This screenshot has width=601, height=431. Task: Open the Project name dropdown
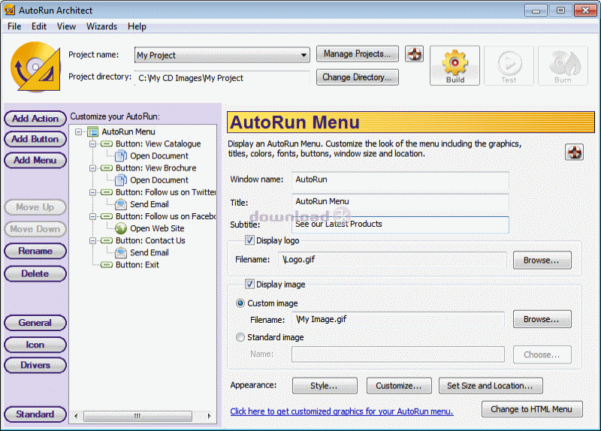pos(304,55)
